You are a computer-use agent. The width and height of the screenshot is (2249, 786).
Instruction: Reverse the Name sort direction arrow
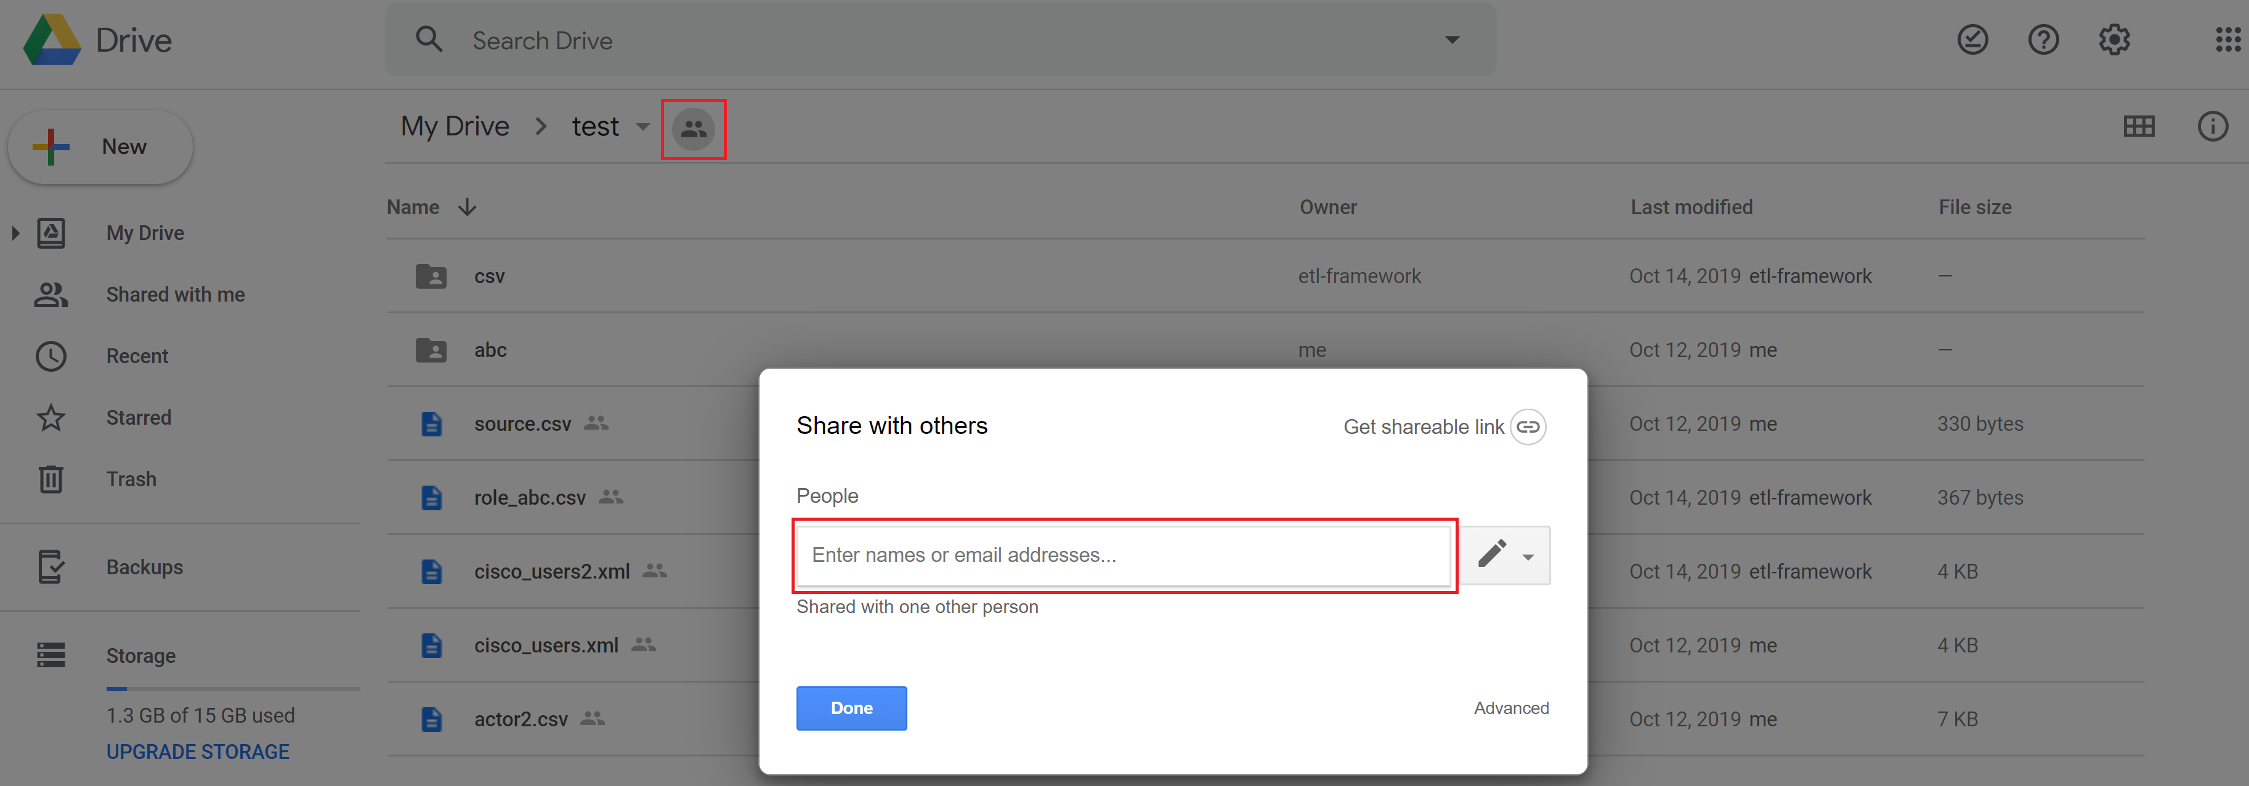467,207
